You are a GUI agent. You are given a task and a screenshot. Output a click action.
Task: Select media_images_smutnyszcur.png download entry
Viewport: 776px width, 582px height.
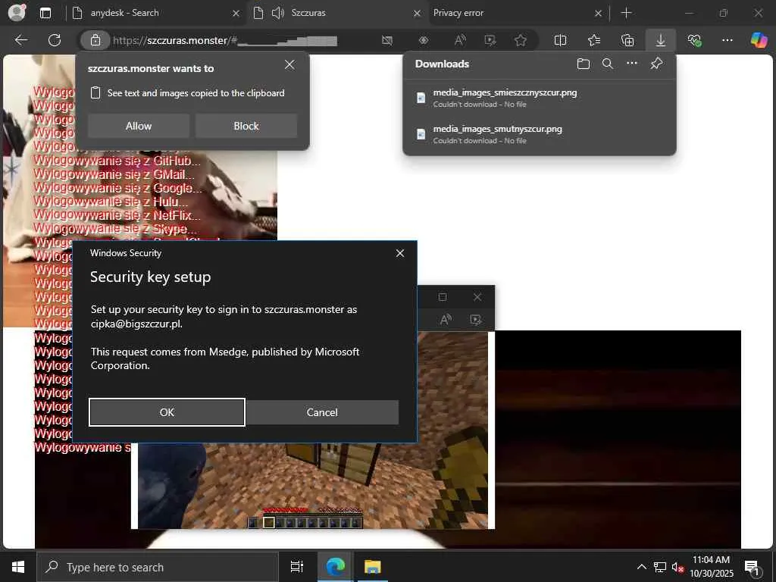(x=540, y=134)
